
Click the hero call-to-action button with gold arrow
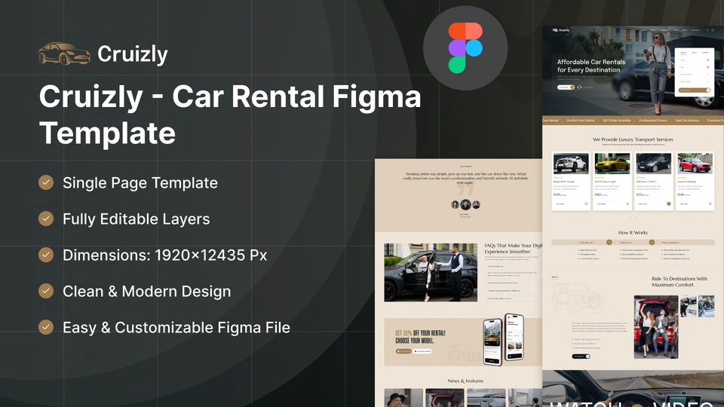566,87
